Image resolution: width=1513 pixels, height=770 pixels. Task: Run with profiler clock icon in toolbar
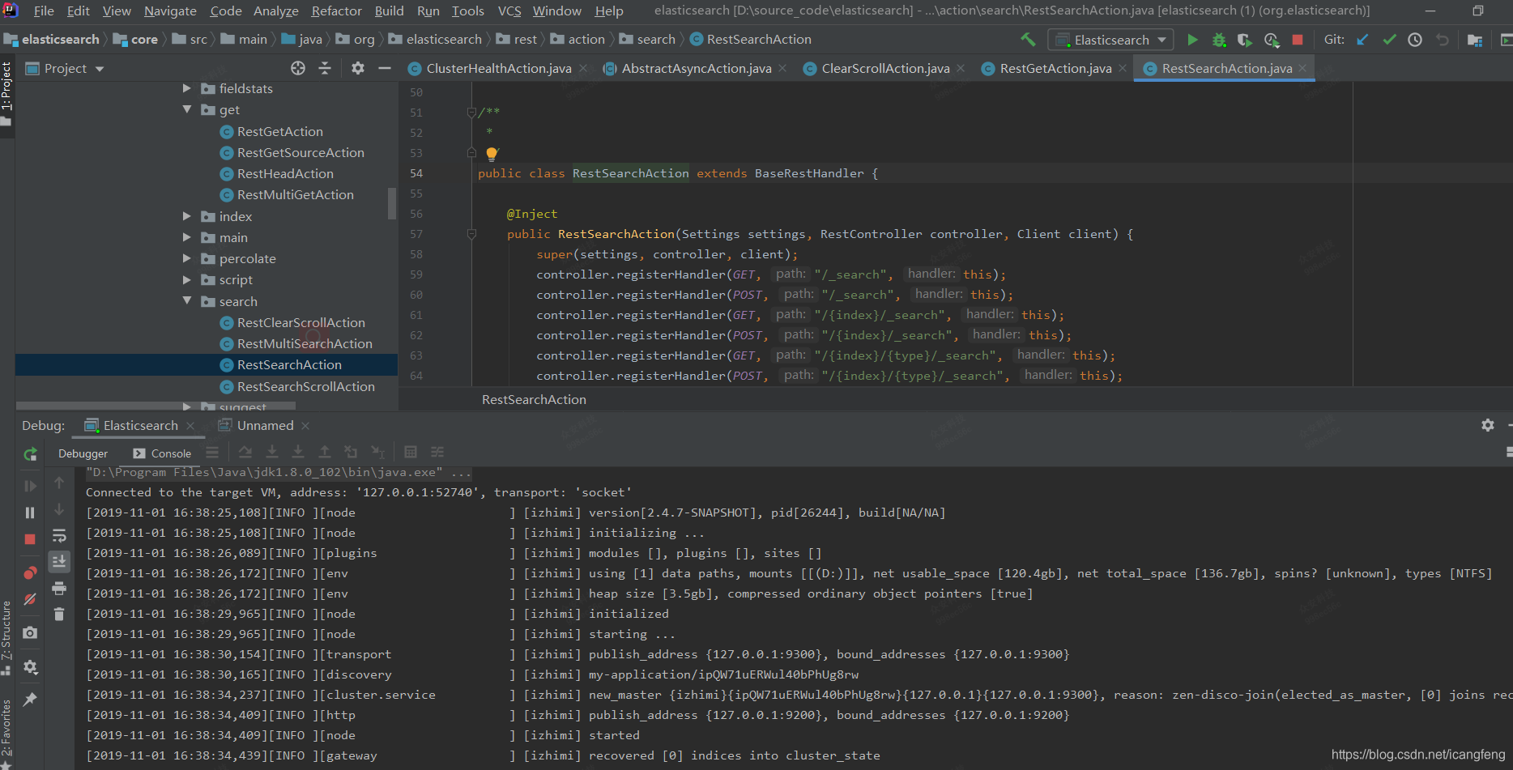click(x=1272, y=40)
